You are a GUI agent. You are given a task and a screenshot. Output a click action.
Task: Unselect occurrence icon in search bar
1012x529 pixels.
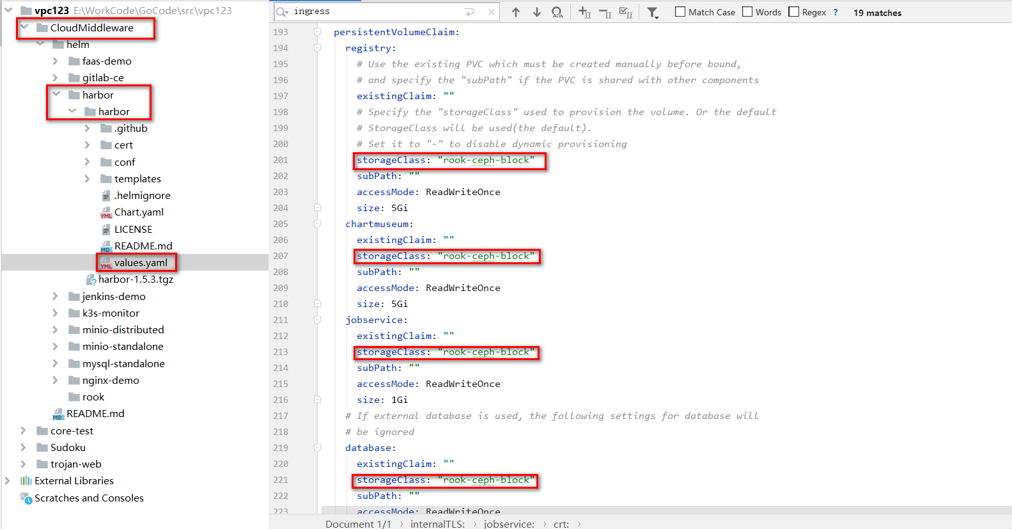pyautogui.click(x=605, y=12)
